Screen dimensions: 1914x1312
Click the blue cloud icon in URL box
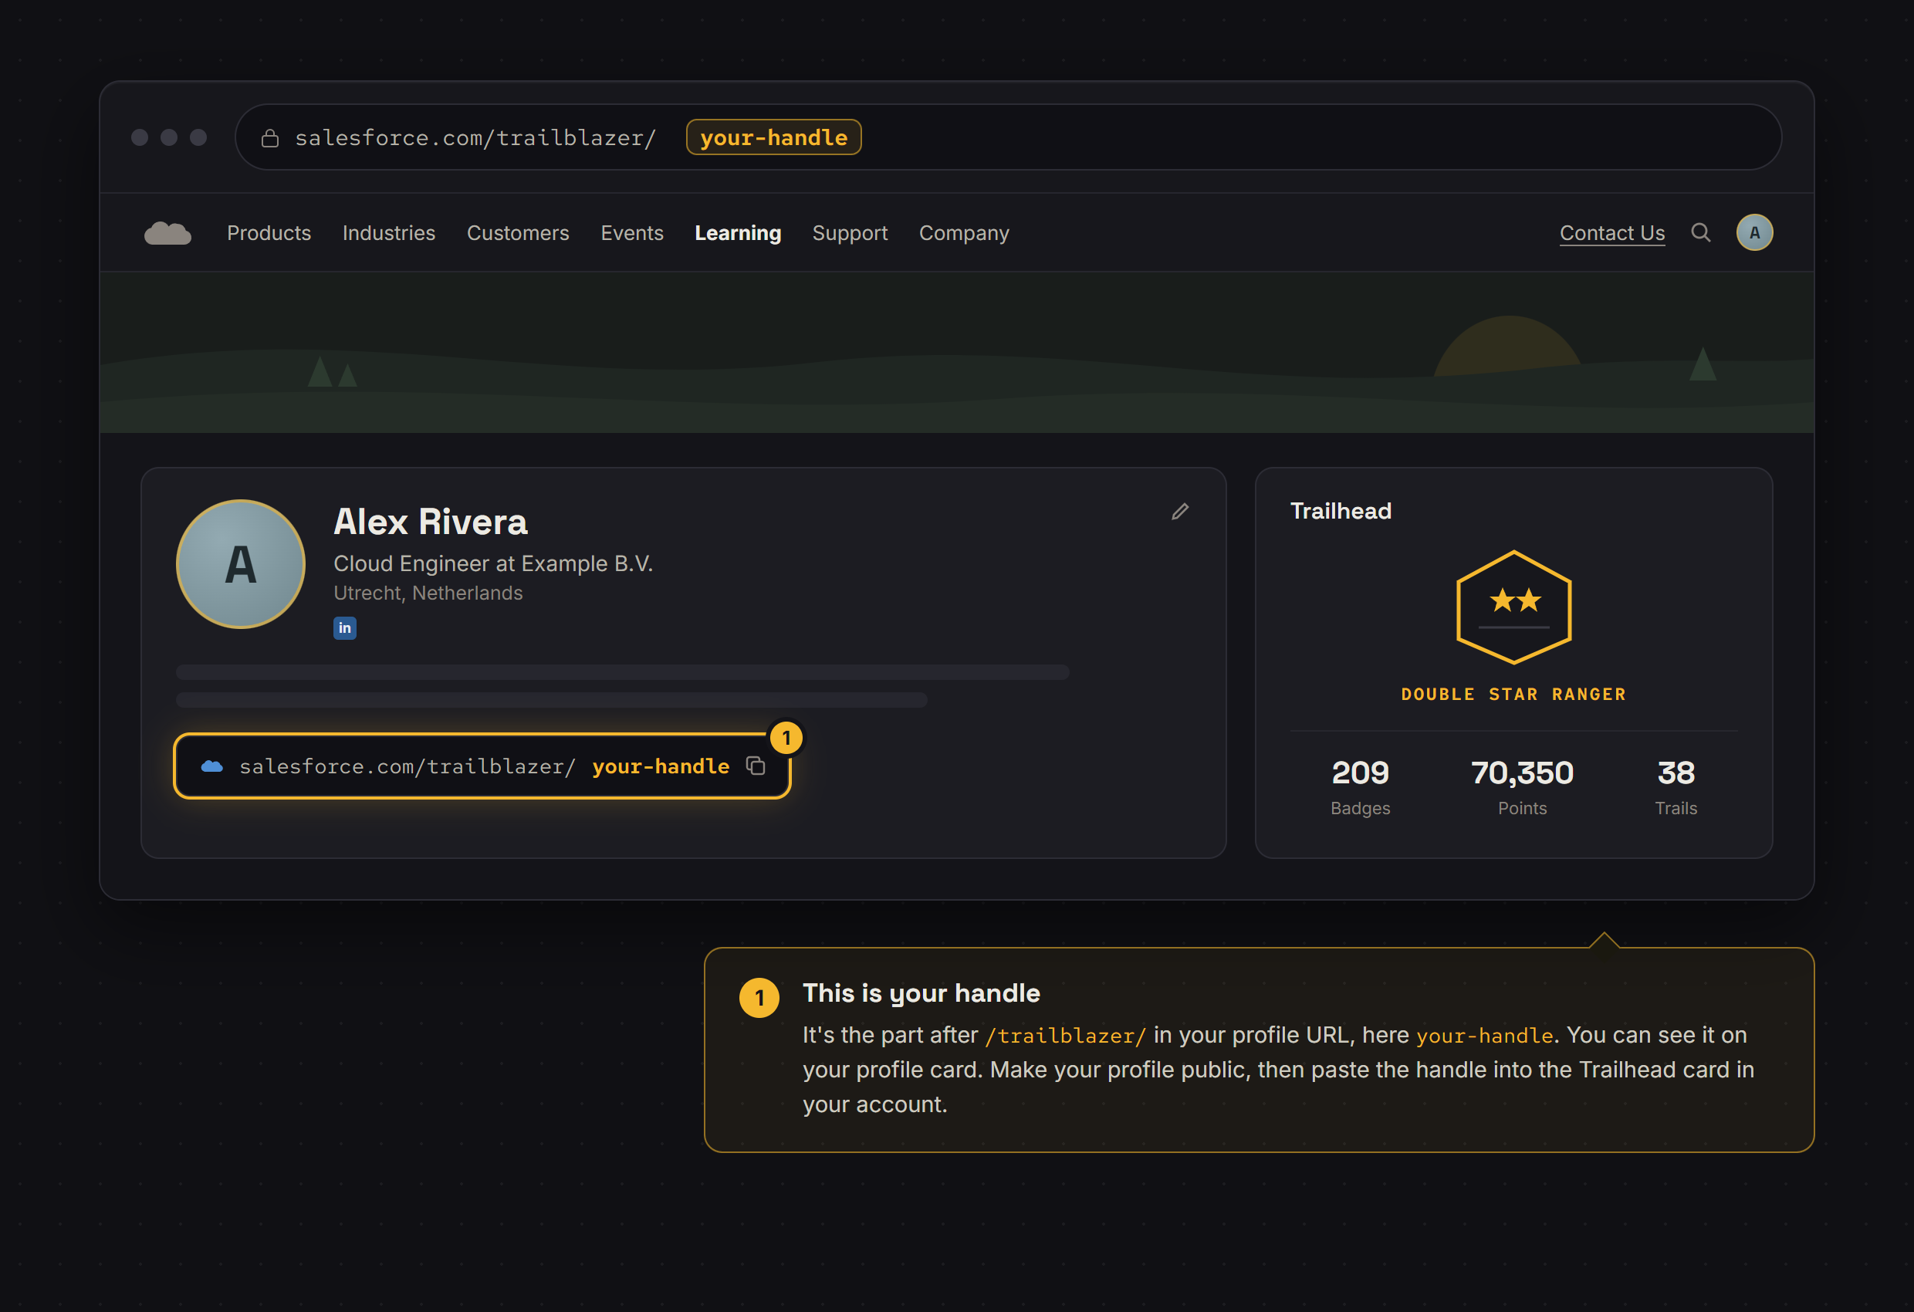pyautogui.click(x=211, y=767)
